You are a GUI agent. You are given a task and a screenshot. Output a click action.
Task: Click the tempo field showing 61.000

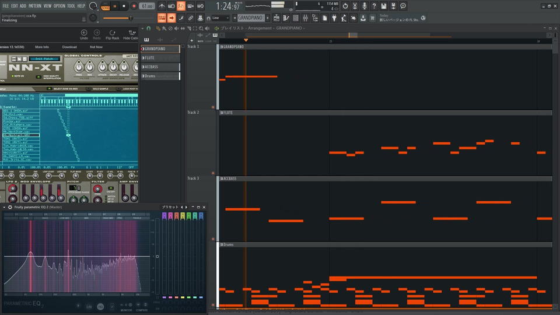point(147,6)
